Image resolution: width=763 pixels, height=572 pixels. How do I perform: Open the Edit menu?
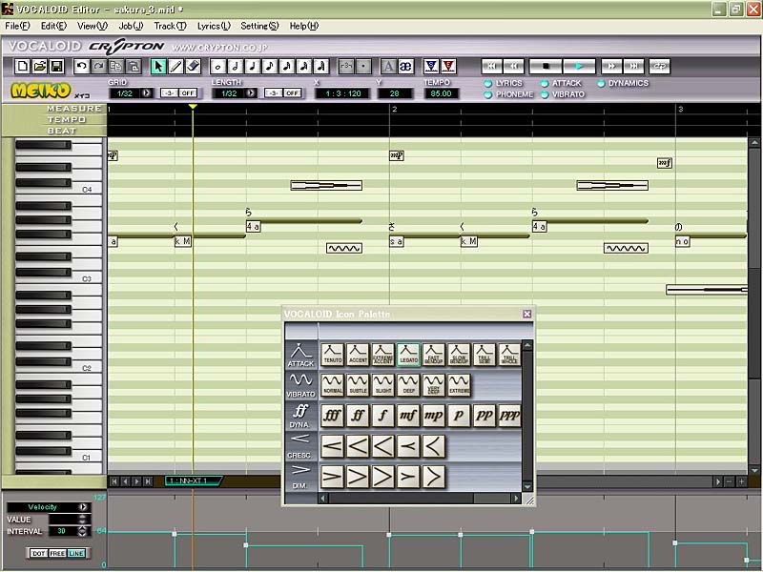(53, 26)
